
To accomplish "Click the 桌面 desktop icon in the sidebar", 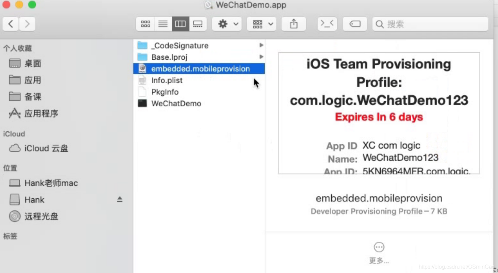I will tap(15, 63).
